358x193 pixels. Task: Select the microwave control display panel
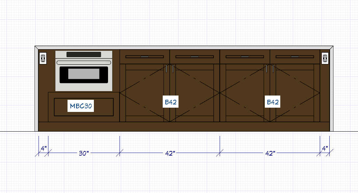84,54
